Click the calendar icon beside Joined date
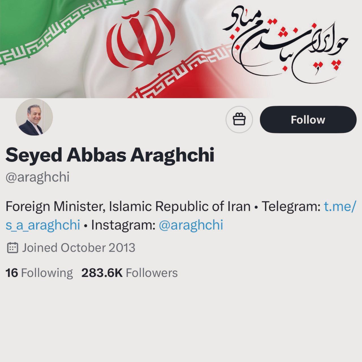The image size is (362, 362). point(12,248)
